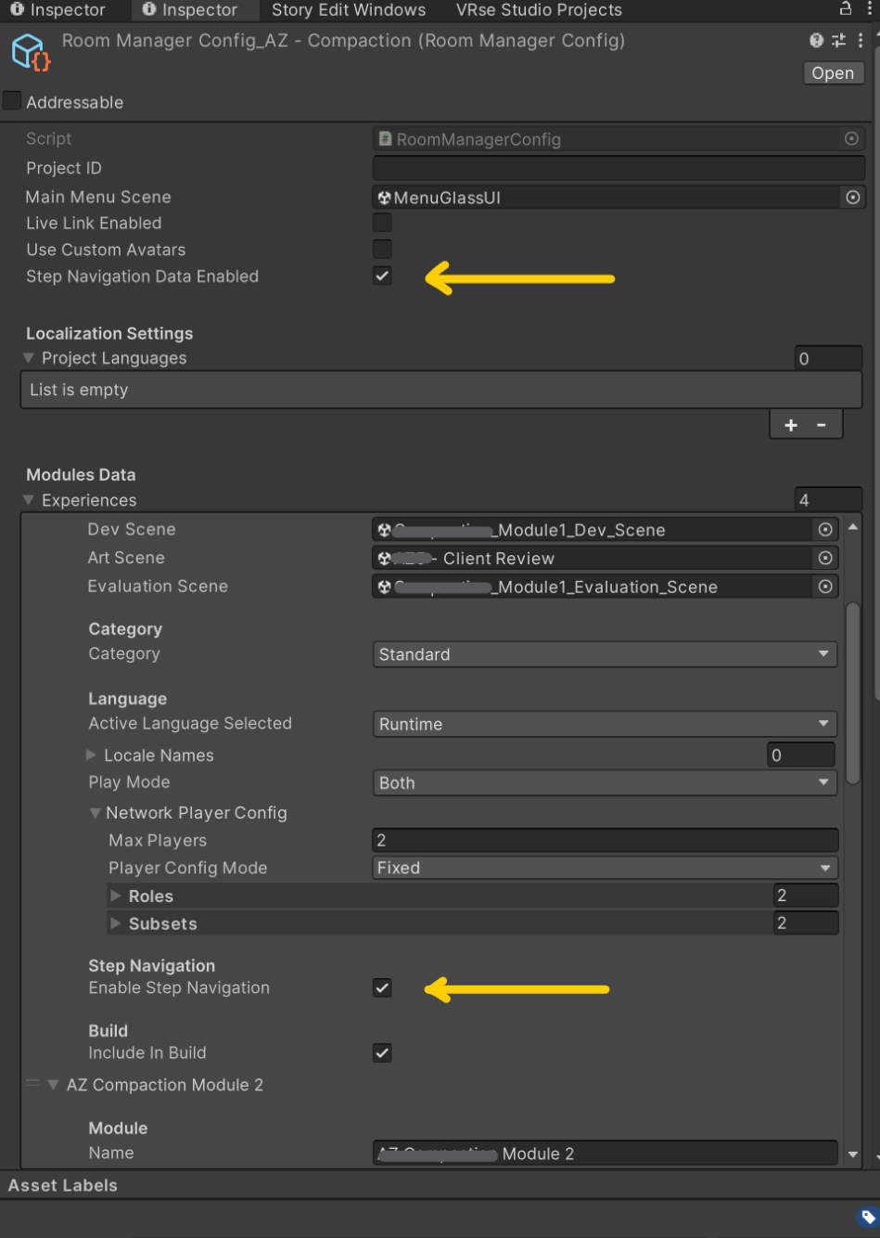Click the asset label tag icon
Image resolution: width=880 pixels, height=1238 pixels.
click(867, 1217)
